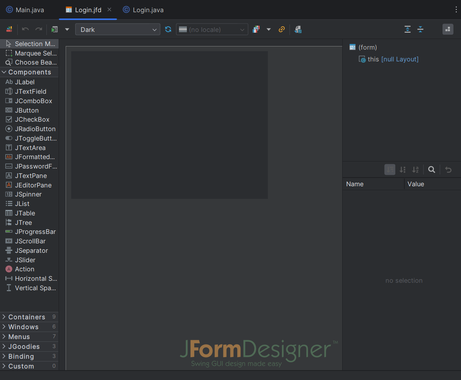
Task: Click the orange chain-link icon
Action: tap(282, 29)
